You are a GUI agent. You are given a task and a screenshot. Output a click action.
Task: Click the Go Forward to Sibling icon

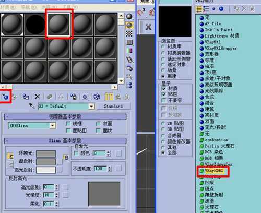pyautogui.click(x=127, y=97)
